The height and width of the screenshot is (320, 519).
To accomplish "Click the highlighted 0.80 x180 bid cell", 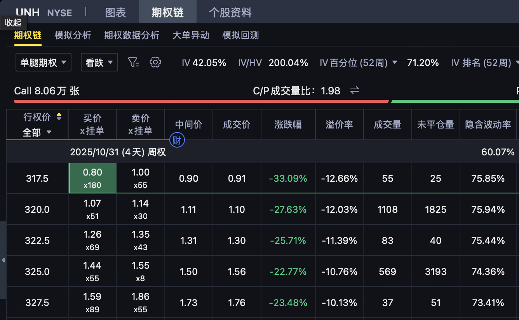I will pyautogui.click(x=92, y=178).
